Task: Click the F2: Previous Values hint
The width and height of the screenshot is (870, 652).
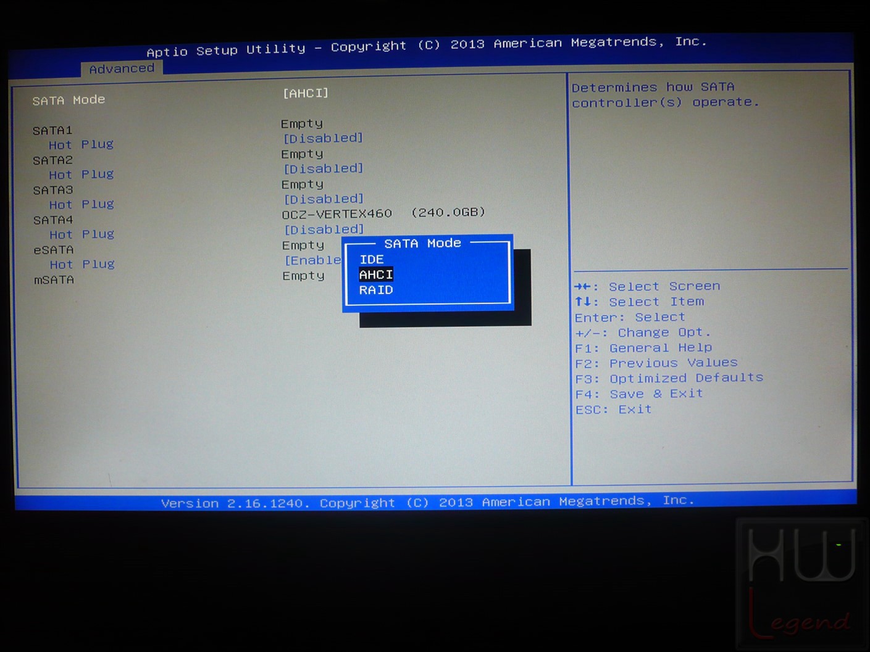Action: click(x=656, y=363)
